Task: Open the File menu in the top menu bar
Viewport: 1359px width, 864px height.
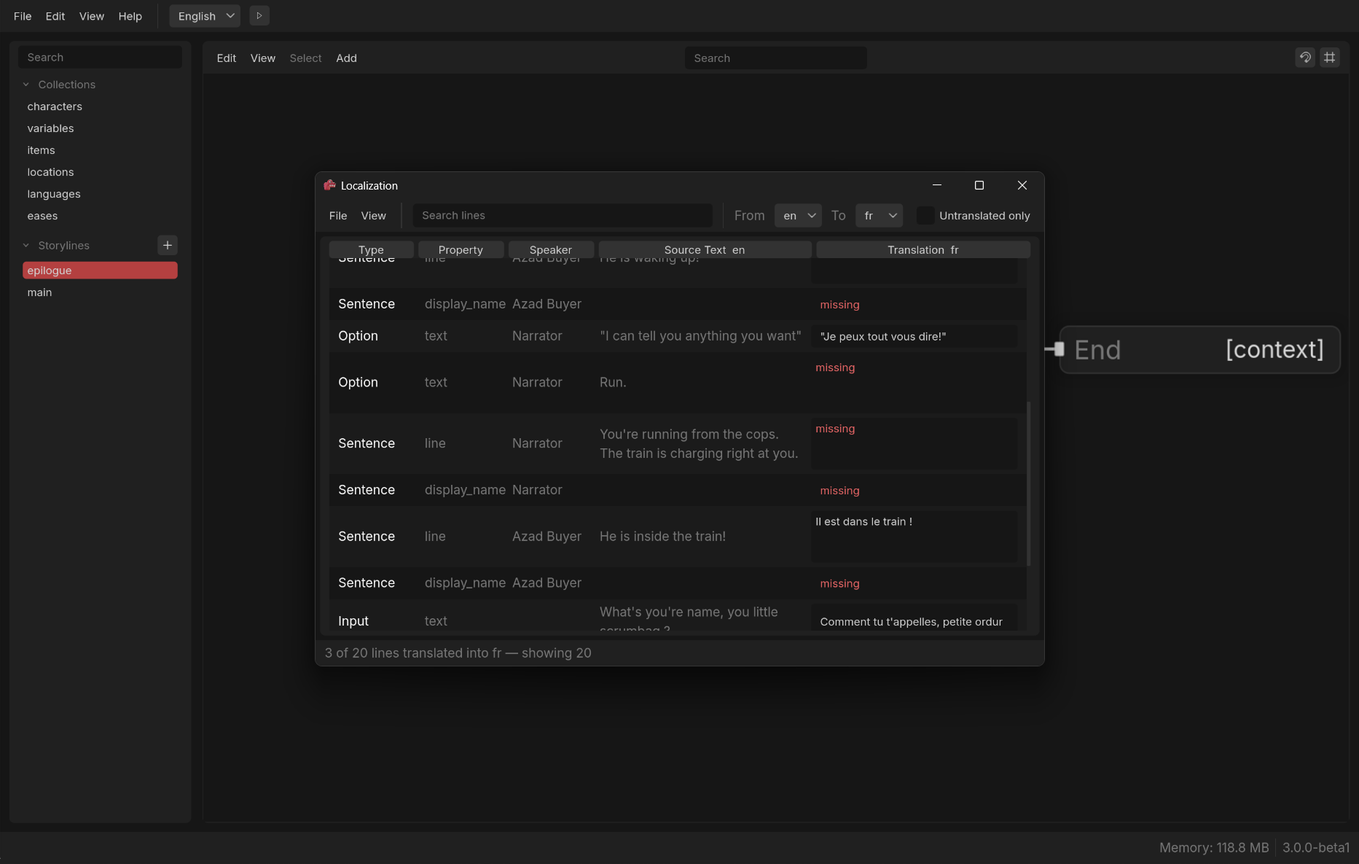Action: tap(23, 16)
